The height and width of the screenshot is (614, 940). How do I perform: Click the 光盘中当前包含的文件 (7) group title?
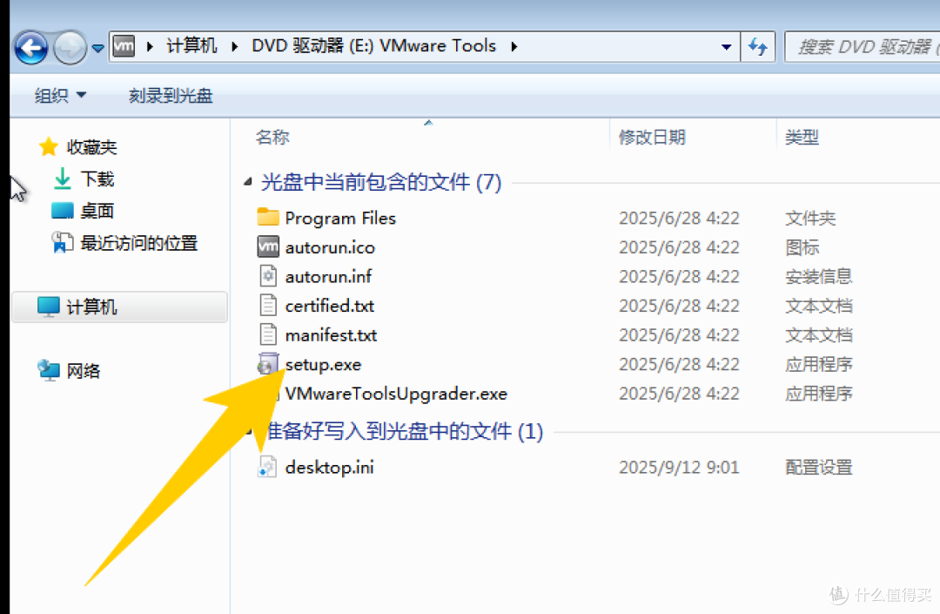pos(381,182)
